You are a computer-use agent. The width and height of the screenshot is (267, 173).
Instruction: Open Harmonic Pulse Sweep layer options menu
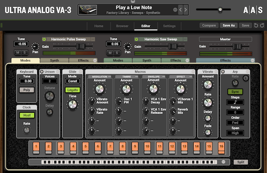click(93, 39)
